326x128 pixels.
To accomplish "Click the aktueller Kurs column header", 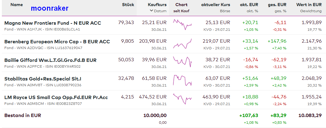I will 215,5.
